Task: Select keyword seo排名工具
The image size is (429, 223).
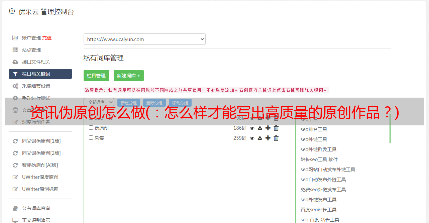Action: click(314, 129)
